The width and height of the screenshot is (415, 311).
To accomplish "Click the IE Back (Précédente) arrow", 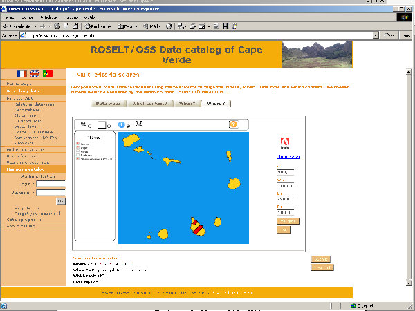I will [17, 26].
